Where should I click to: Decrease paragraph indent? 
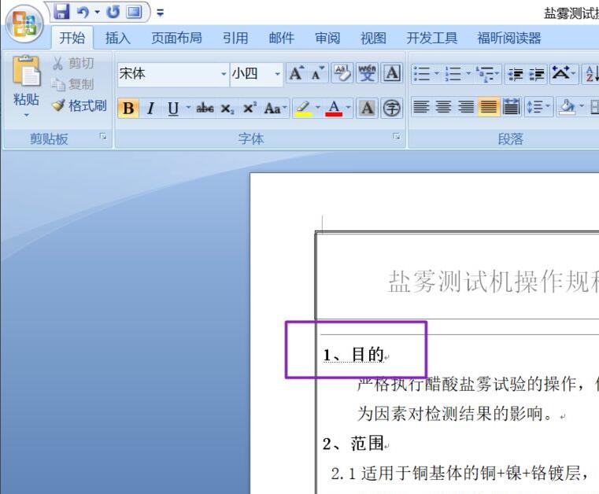tap(516, 74)
